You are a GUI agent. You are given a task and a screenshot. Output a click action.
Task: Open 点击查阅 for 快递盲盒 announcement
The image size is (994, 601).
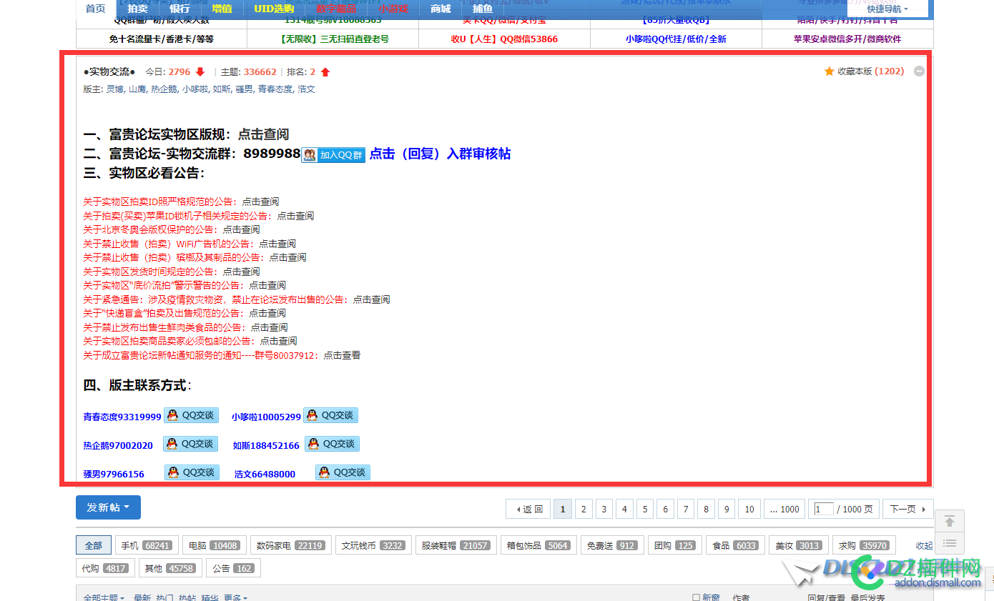pos(267,313)
